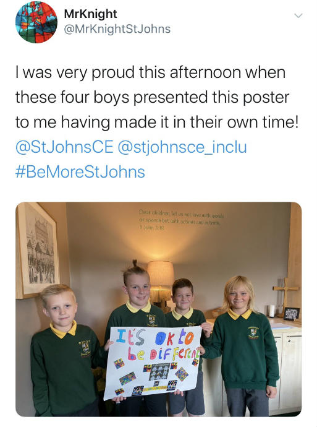Tap the framed picture on the wall
Screen dimensions: 317x427
pyautogui.click(x=36, y=251)
